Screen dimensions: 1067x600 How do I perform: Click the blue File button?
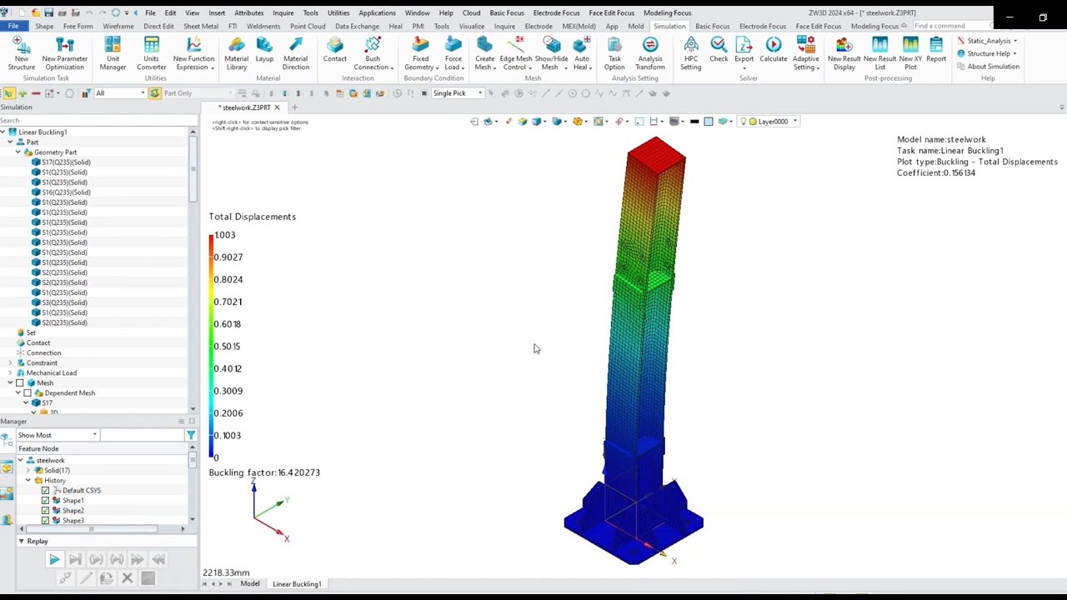(13, 26)
